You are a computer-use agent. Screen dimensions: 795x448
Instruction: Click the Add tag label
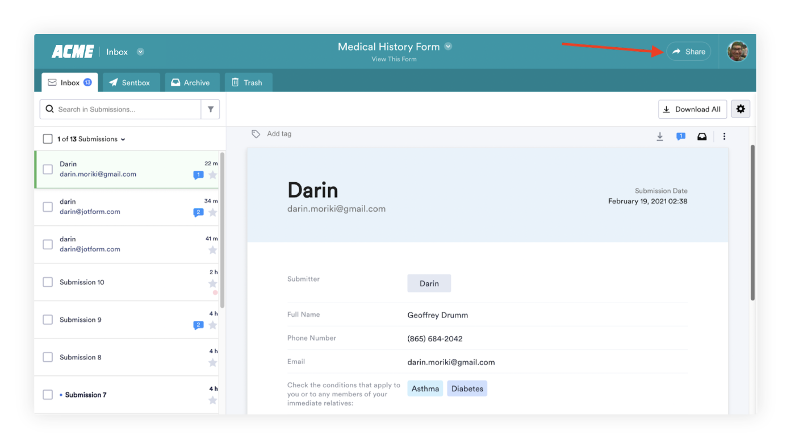tap(279, 134)
